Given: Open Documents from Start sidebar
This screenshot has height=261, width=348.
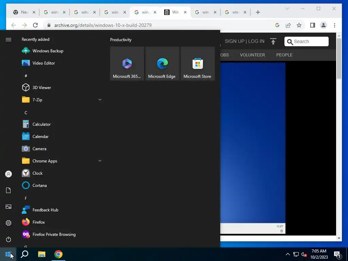Looking at the screenshot, I should pos(8,190).
